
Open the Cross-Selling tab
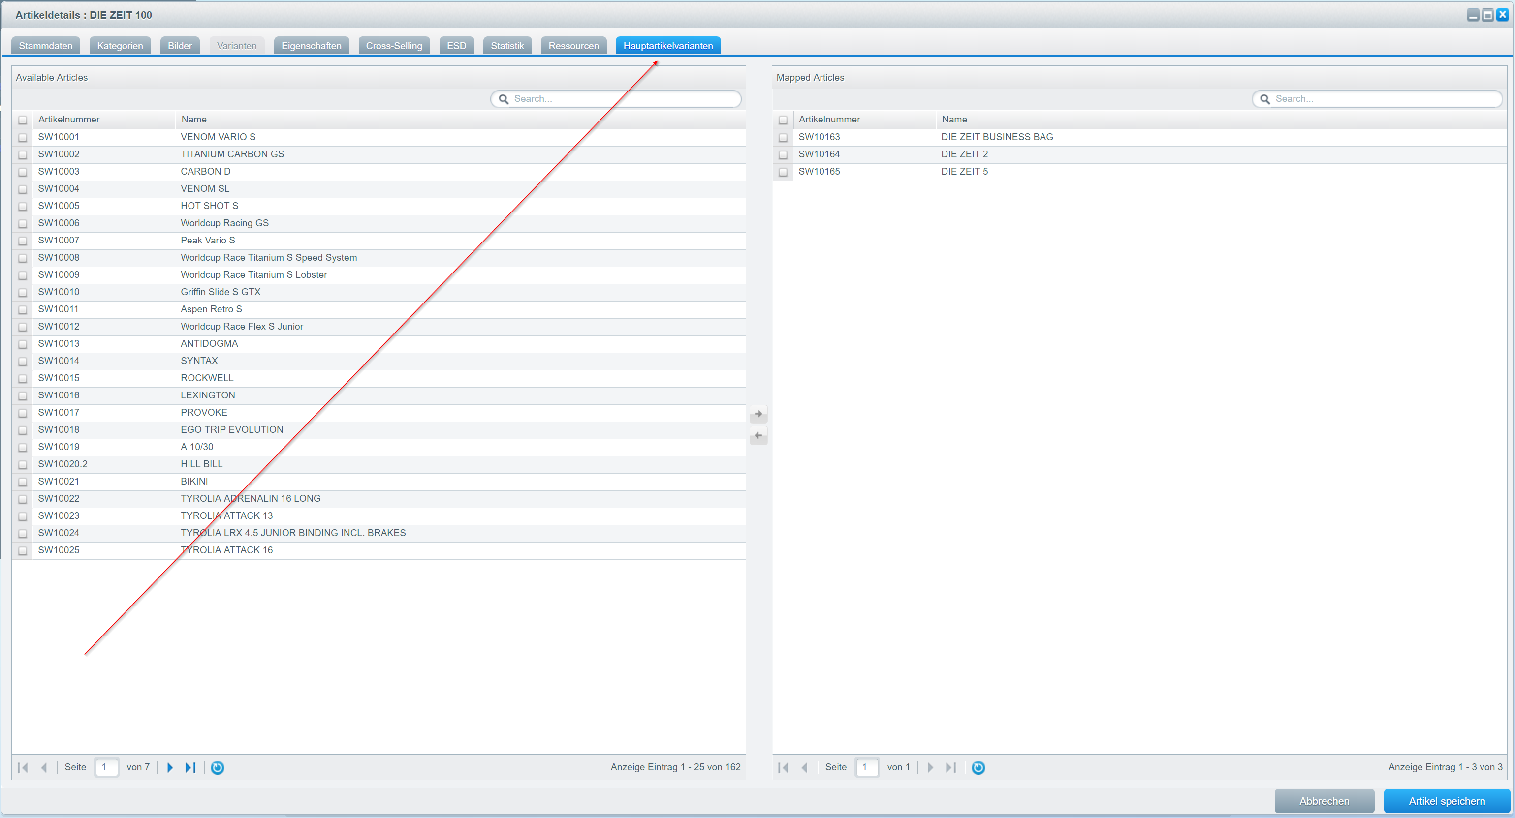394,46
